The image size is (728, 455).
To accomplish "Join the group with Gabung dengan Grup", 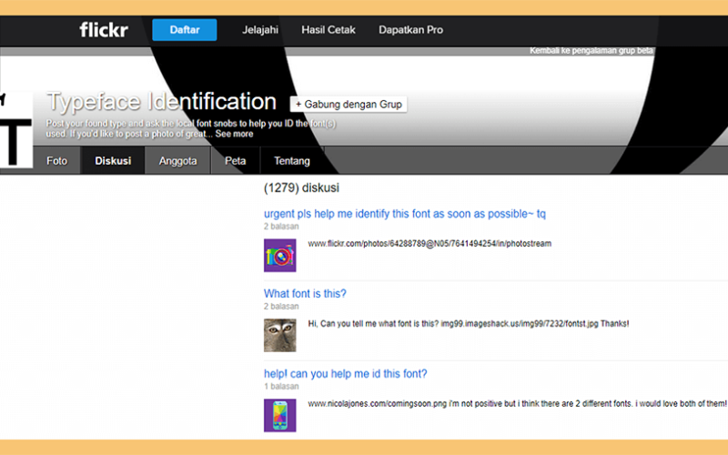I will tap(349, 104).
